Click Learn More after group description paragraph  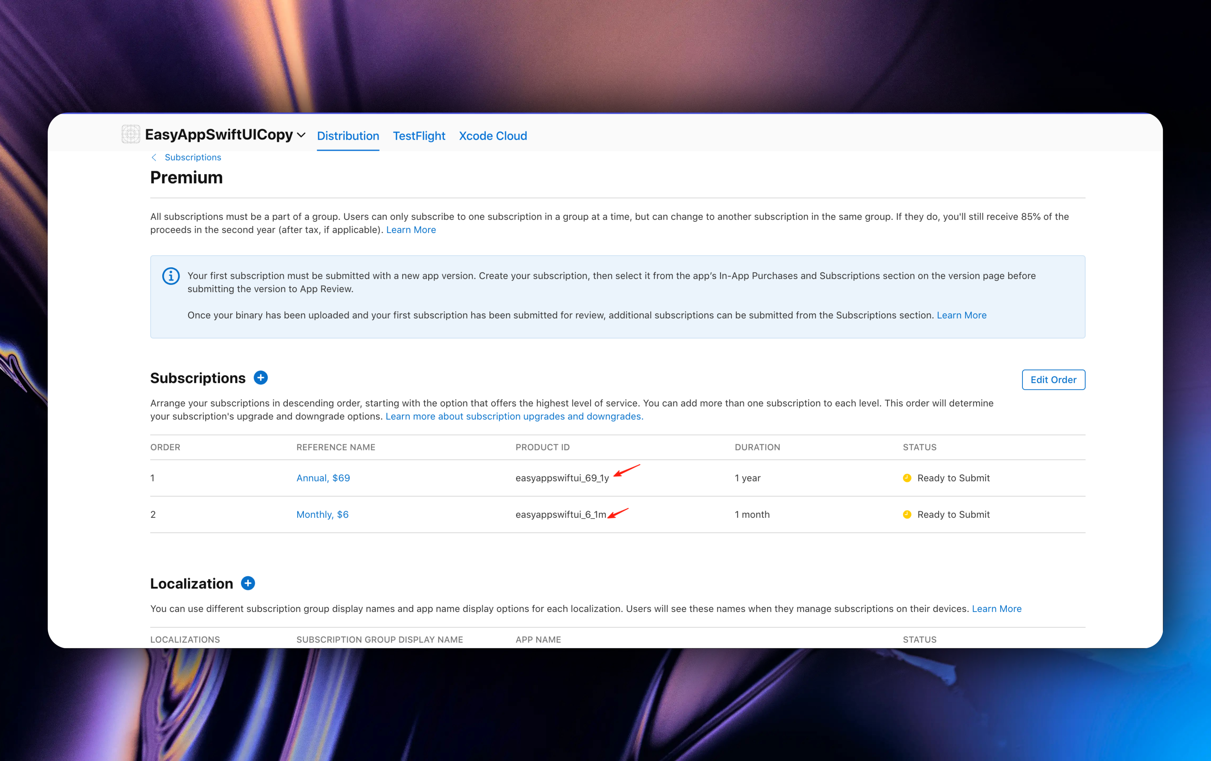click(410, 230)
